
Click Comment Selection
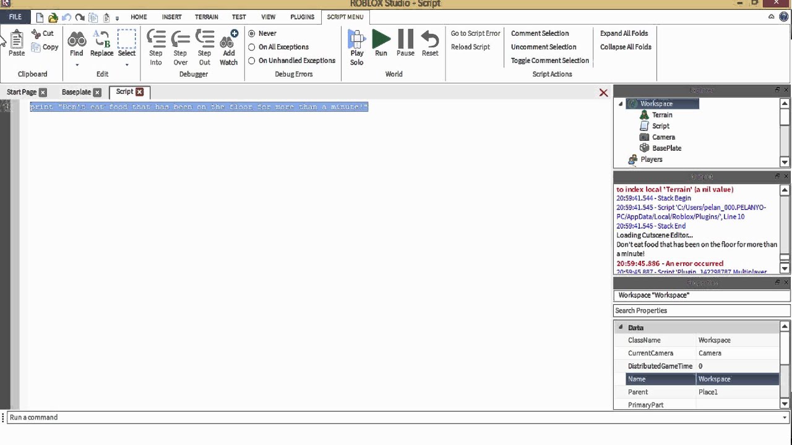point(540,33)
